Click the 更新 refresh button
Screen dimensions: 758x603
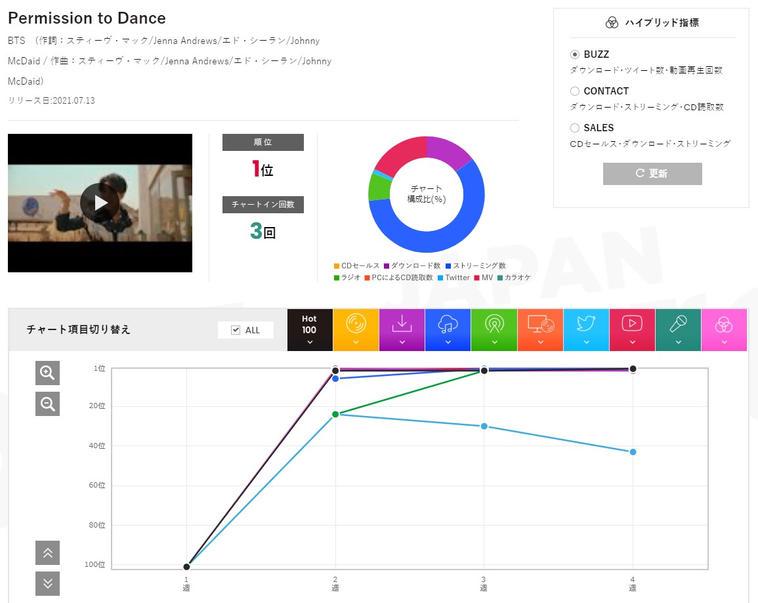click(652, 173)
